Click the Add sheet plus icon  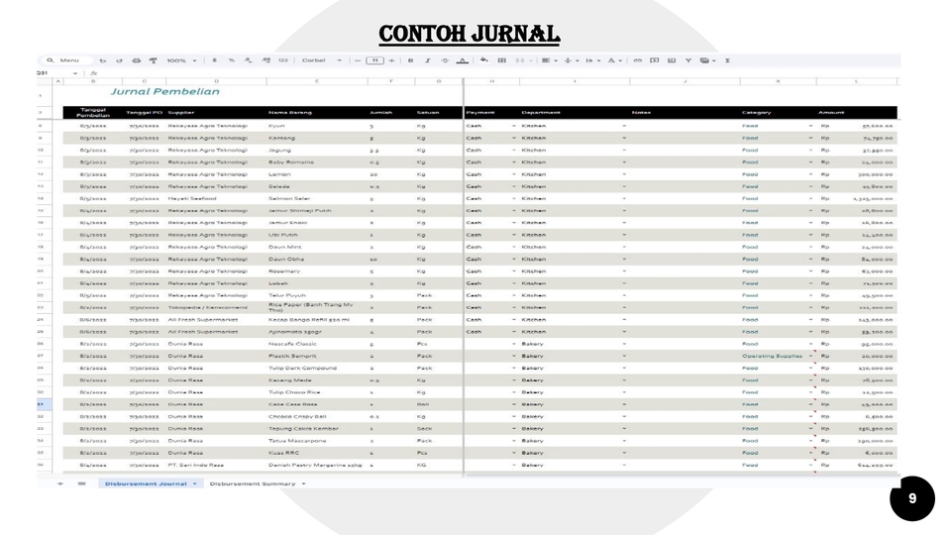(60, 483)
